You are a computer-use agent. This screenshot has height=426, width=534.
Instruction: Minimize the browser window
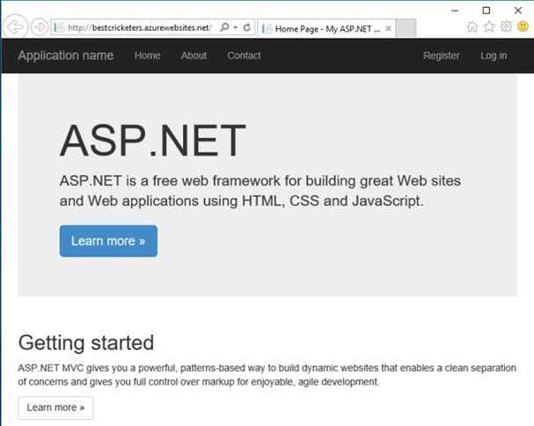pos(455,11)
